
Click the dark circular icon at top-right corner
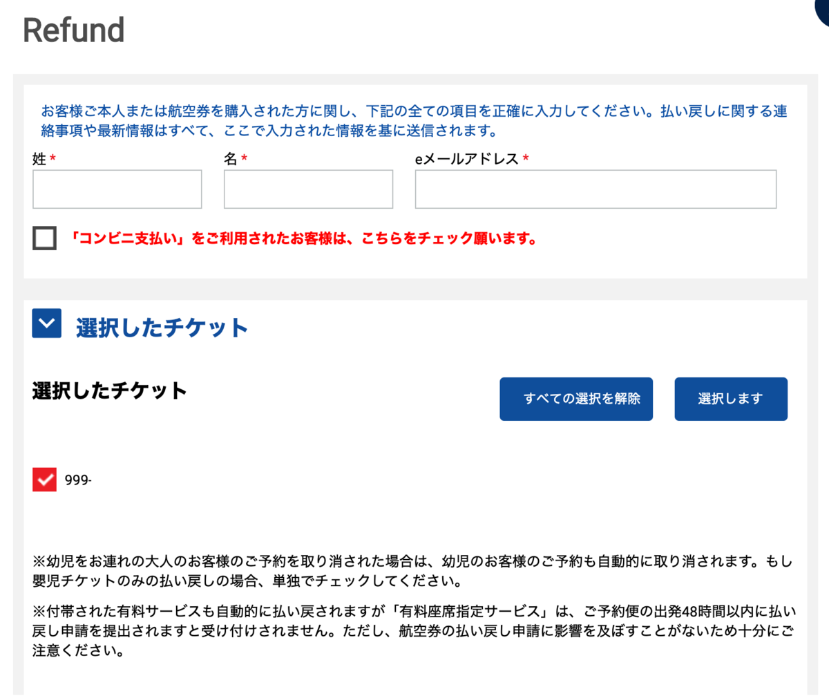click(x=822, y=8)
